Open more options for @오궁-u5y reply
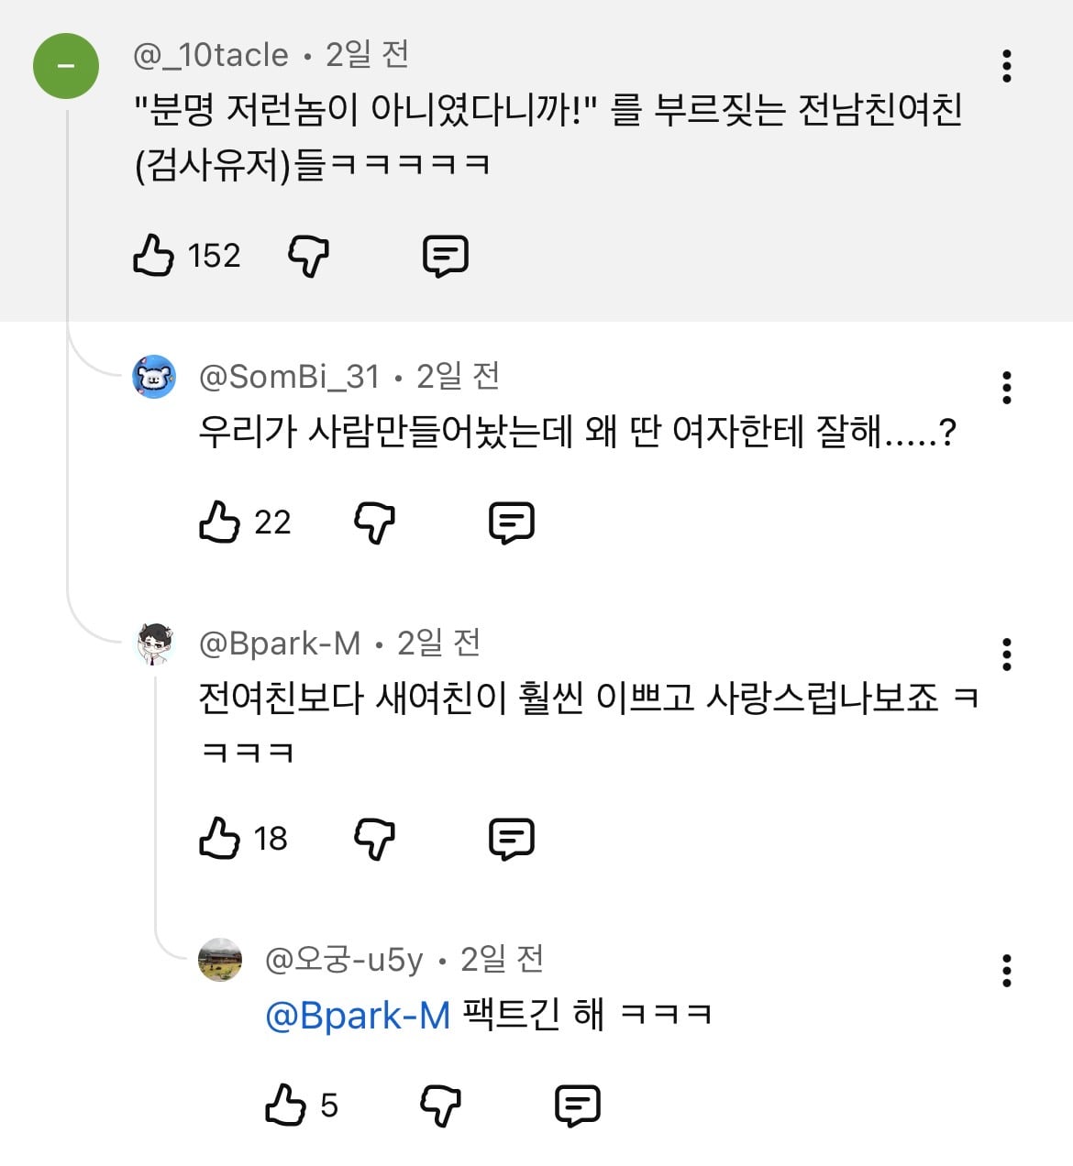Screen dimensions: 1073x1166 click(1007, 971)
